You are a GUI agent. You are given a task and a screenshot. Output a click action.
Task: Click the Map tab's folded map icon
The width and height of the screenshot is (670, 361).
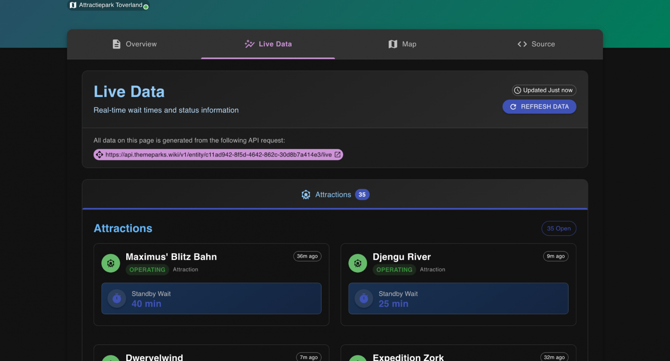[x=393, y=44]
